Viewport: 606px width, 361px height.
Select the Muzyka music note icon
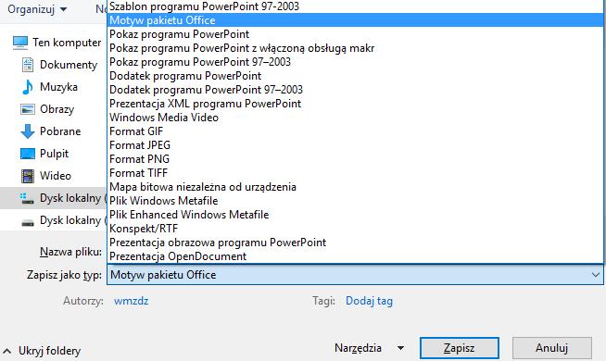28,87
